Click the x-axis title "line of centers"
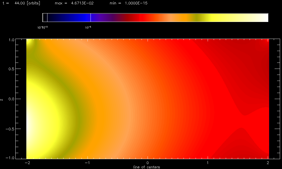The width and height of the screenshot is (282, 169). [x=146, y=167]
